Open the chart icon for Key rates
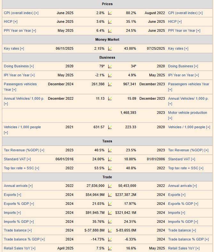The width and height of the screenshot is (214, 252). 110,49
